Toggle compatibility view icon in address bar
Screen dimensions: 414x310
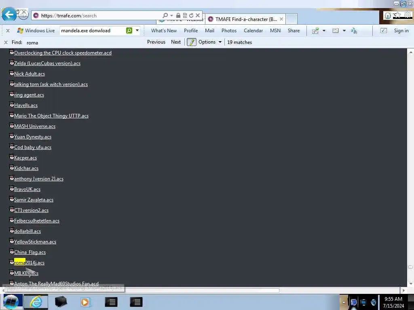click(x=185, y=16)
